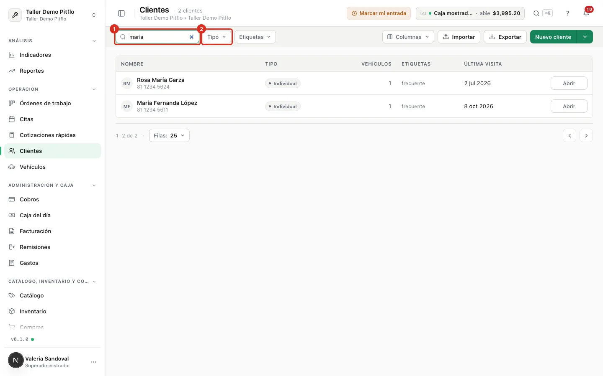The height and width of the screenshot is (376, 603).
Task: Go to the previous page of clients
Action: point(569,135)
